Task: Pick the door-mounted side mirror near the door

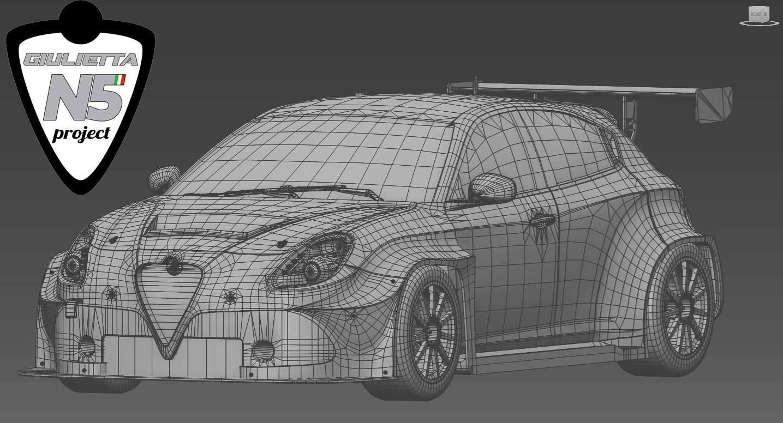Action: click(x=492, y=188)
